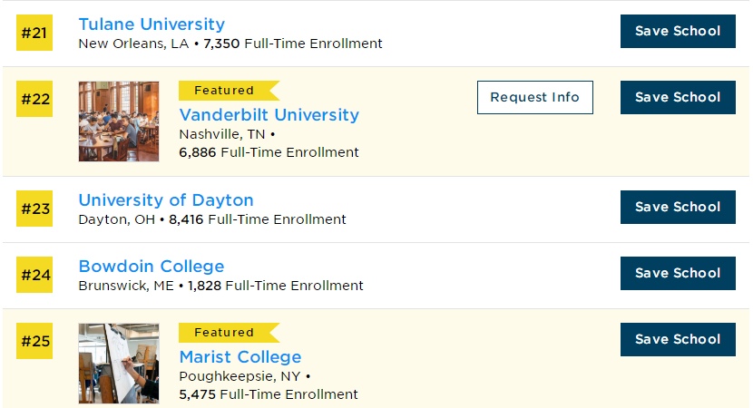The width and height of the screenshot is (753, 408).
Task: Click the #22 rank badge
Action: tap(35, 100)
